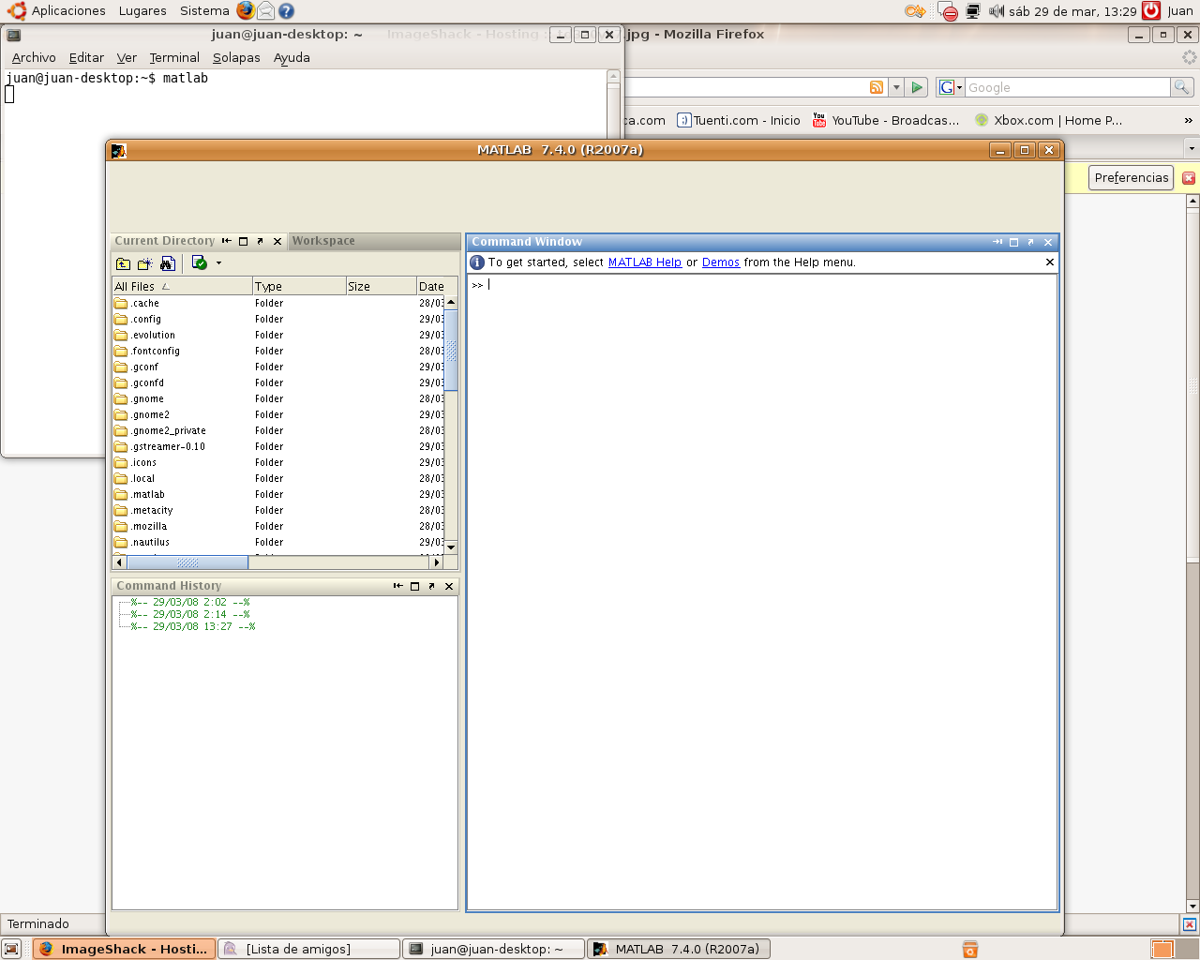Launch Firefox from the top panel
The width and height of the screenshot is (1200, 960).
tap(246, 10)
